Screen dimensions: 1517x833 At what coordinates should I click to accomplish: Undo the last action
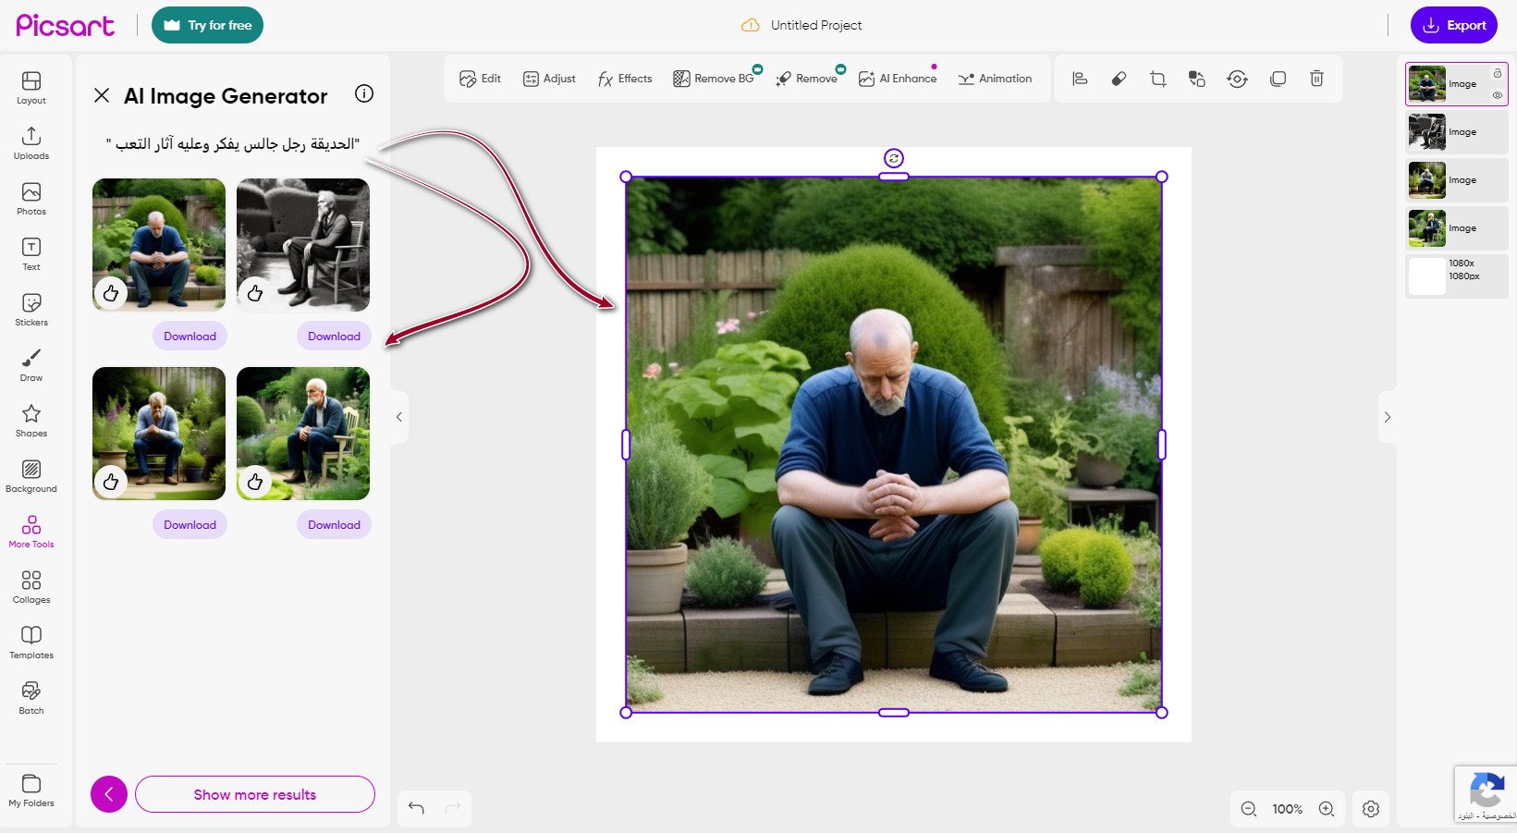[416, 808]
